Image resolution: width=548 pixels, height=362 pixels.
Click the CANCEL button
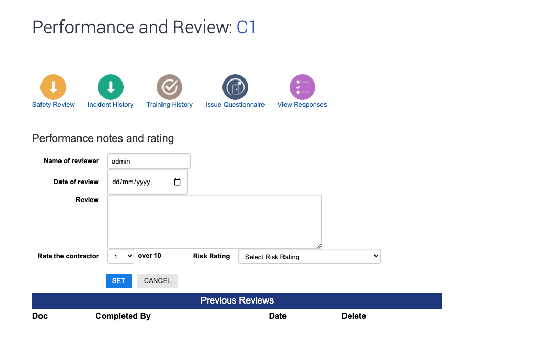click(x=157, y=281)
